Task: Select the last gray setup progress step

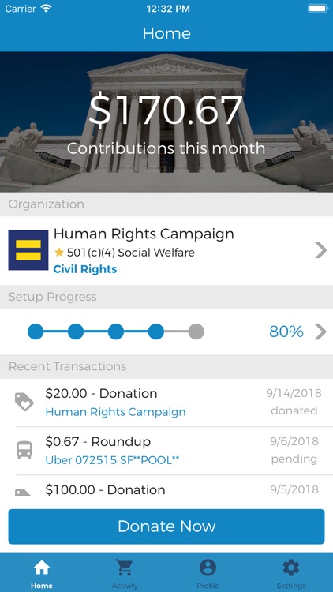Action: coord(196,332)
